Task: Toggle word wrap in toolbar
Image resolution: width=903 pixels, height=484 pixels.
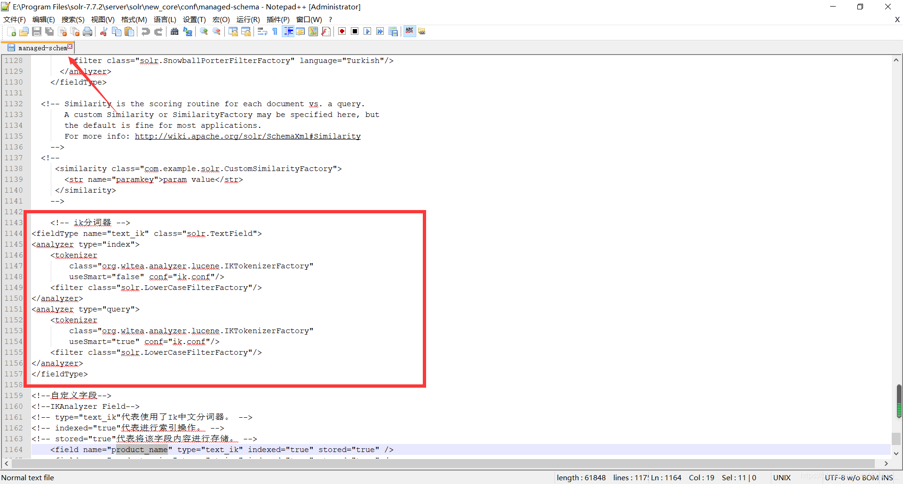Action: pyautogui.click(x=262, y=31)
